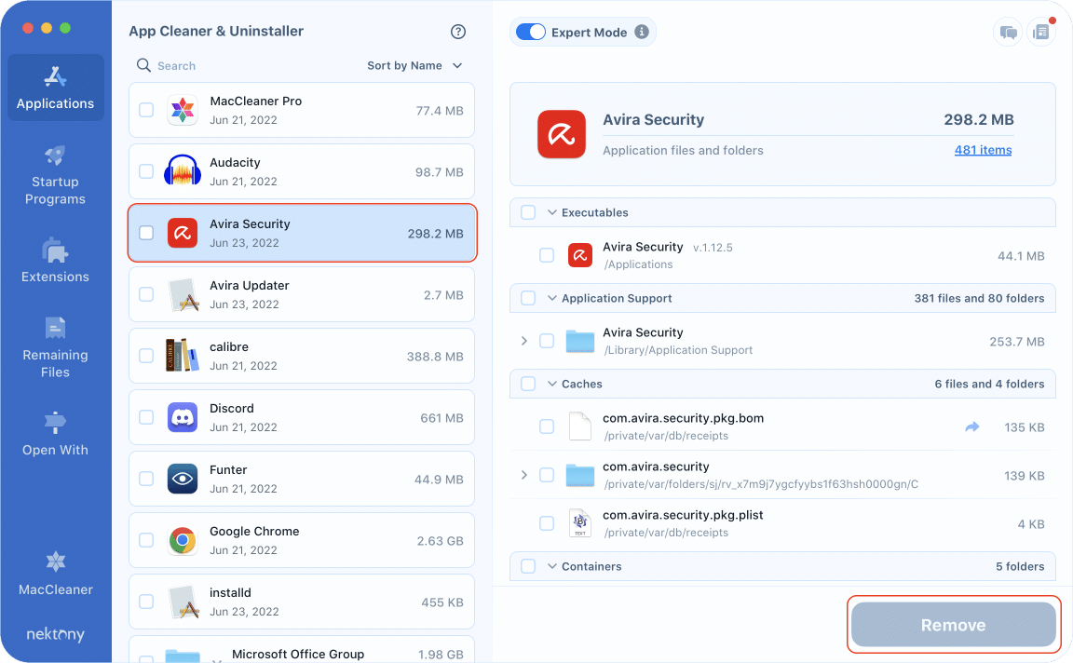This screenshot has width=1073, height=663.
Task: Click Google Chrome icon
Action: click(x=183, y=540)
